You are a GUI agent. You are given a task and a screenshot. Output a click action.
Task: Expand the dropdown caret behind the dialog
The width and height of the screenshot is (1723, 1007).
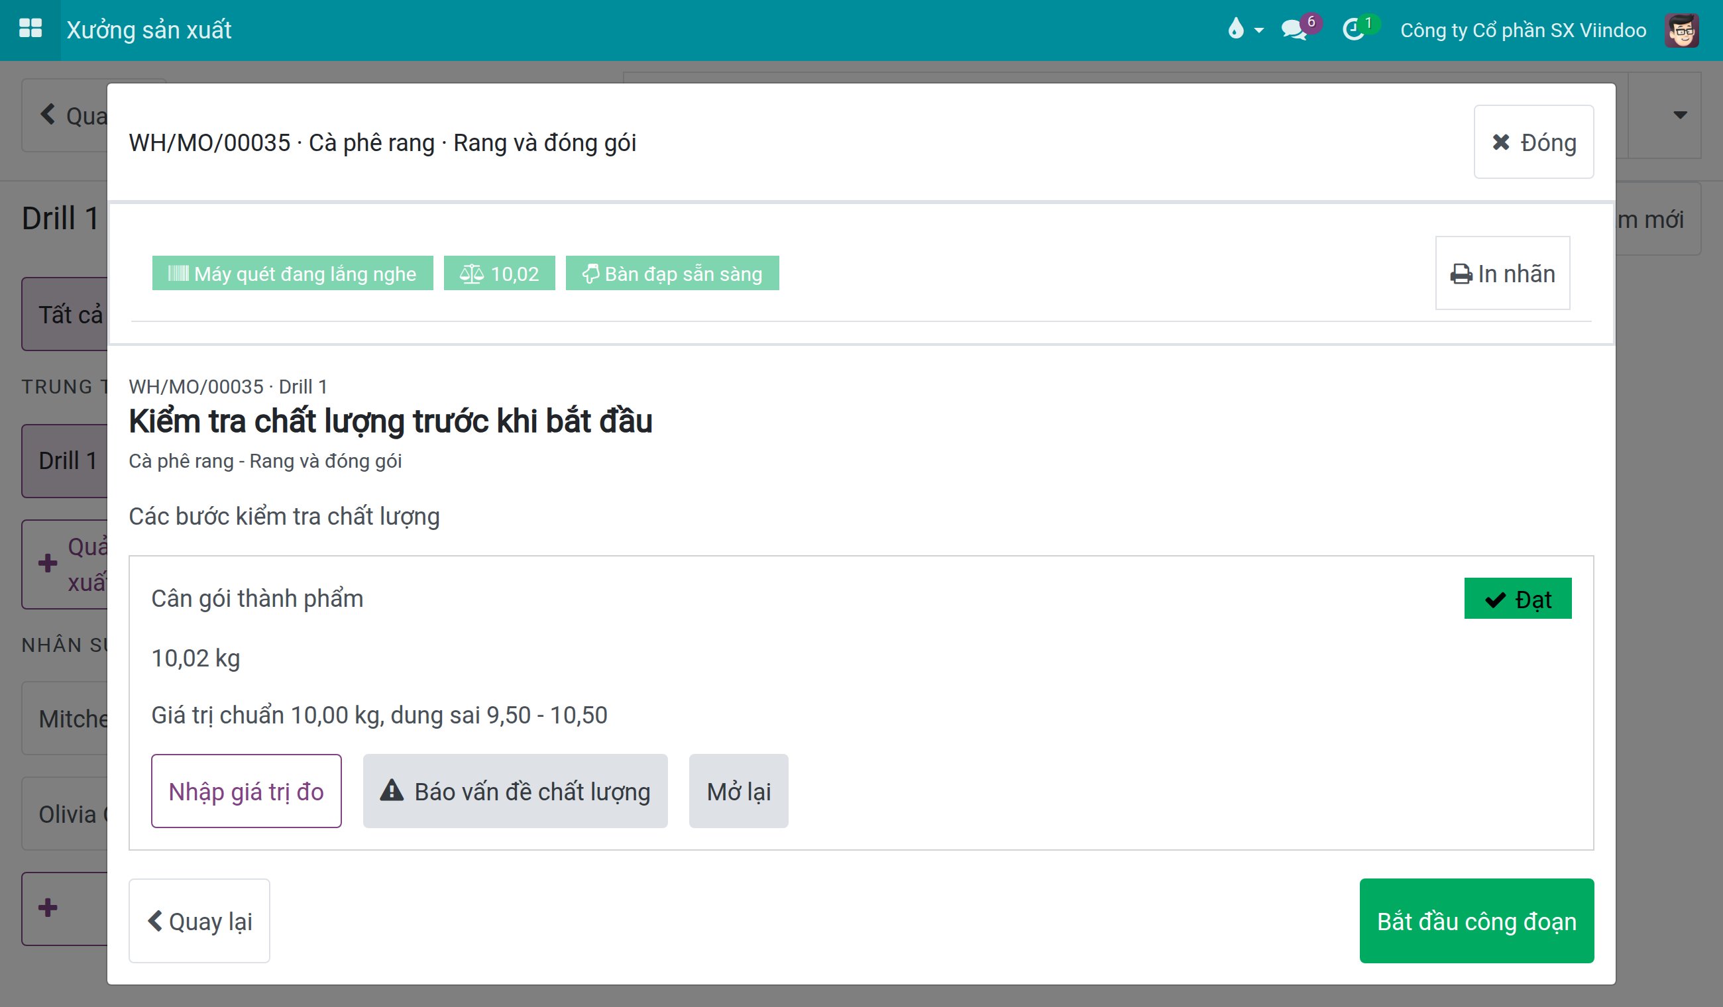tap(1679, 114)
